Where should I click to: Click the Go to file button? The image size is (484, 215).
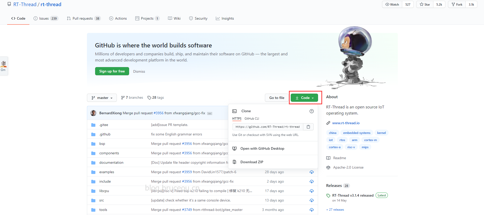coord(277,98)
